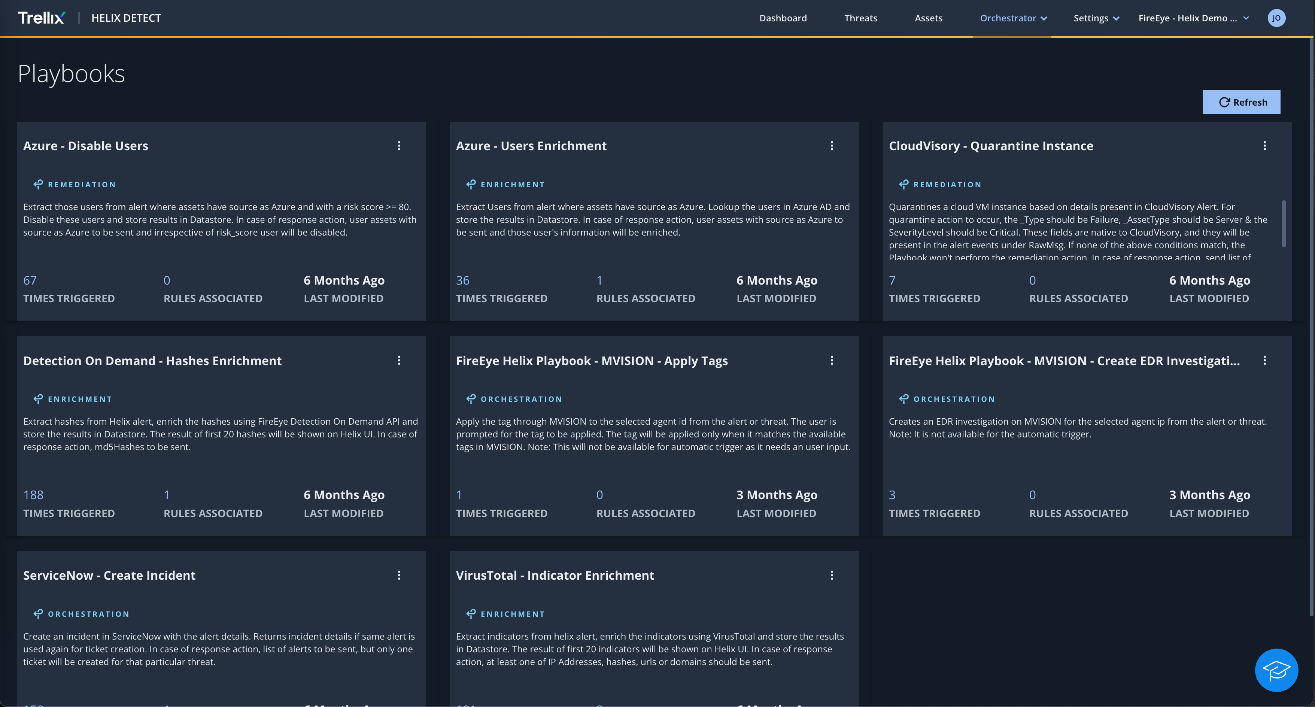Go to the Dashboard tab
The image size is (1315, 707).
(x=783, y=18)
